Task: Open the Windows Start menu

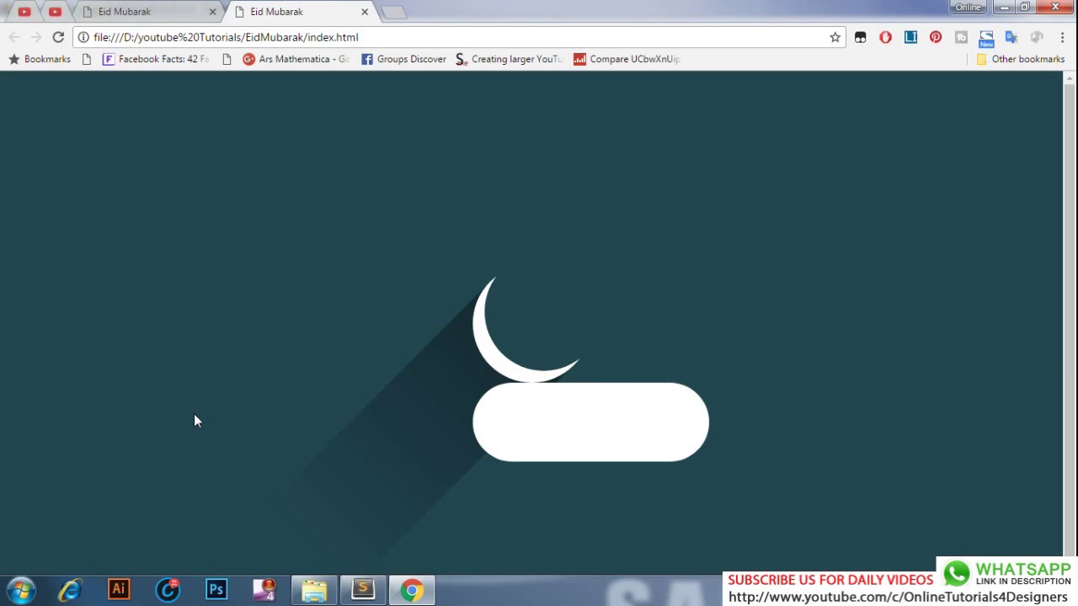Action: [x=21, y=590]
